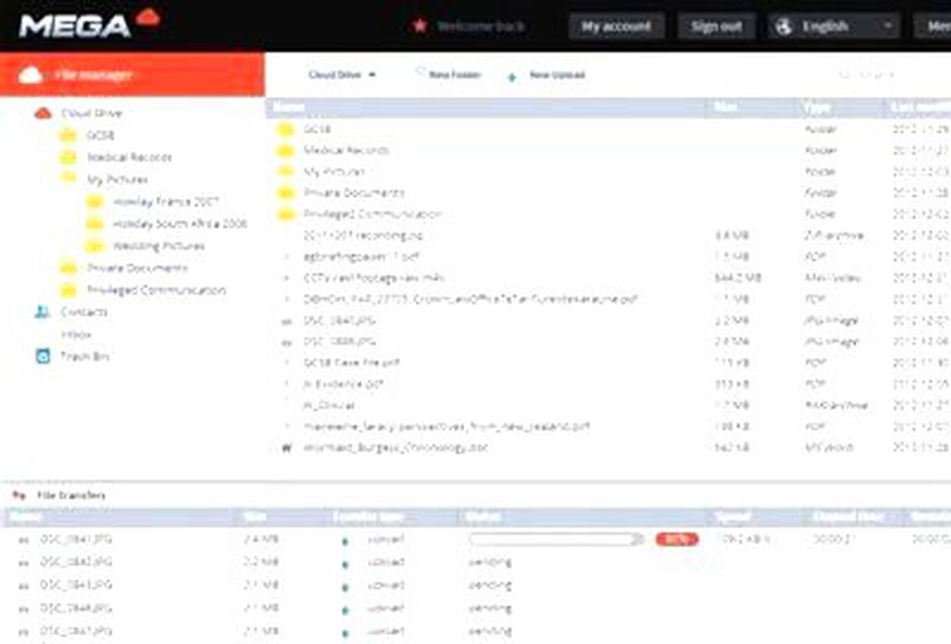Select Cloud Drive in the sidebar
Viewport: 951px width, 644px height.
92,113
